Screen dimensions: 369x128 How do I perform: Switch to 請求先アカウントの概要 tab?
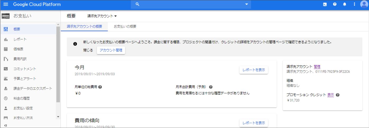(x=84, y=26)
